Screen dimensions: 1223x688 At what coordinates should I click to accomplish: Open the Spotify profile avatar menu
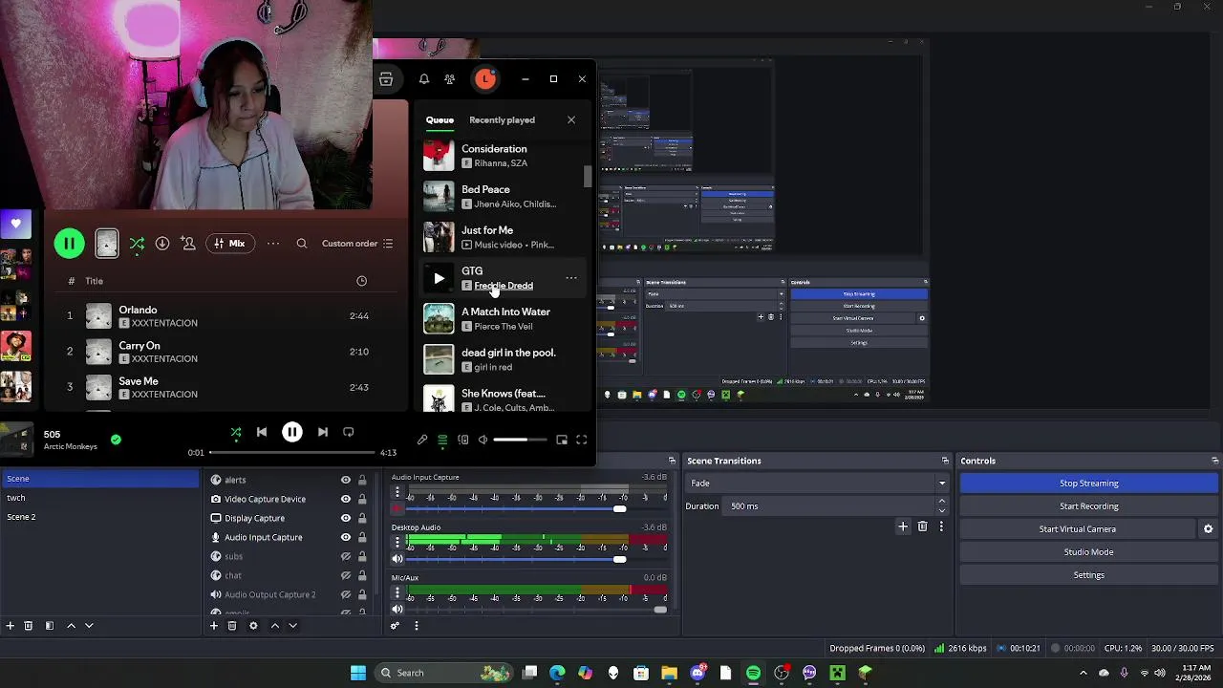(x=485, y=79)
